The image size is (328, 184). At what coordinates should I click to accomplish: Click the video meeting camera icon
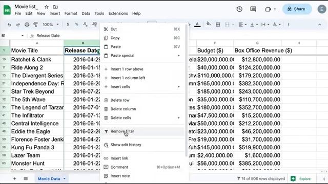[x=268, y=9]
